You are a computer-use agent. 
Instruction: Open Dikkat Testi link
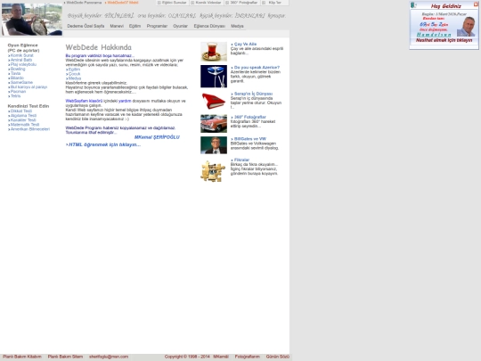click(x=21, y=111)
